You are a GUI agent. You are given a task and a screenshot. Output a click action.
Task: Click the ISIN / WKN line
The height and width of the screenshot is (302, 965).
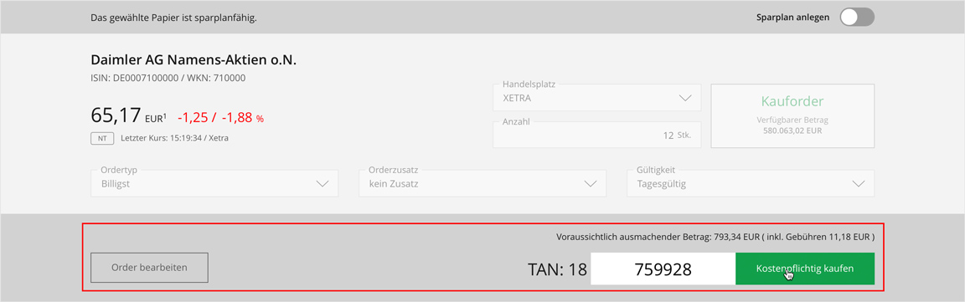(168, 78)
